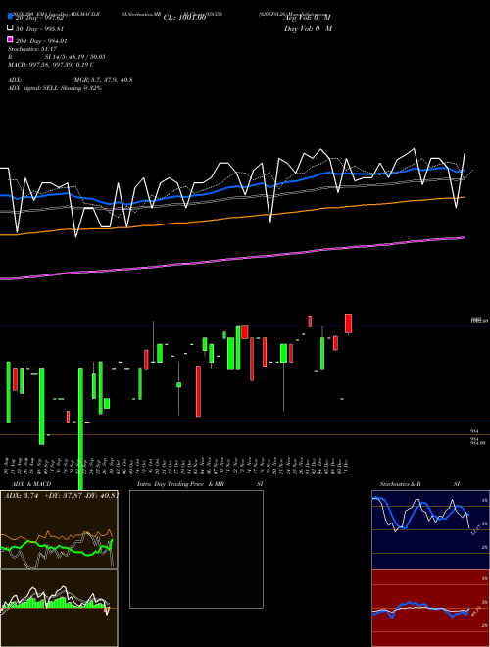Screen dimensions: 490x647
Task: Click the 'Day Vol: 0 M' label
Action: pyautogui.click(x=308, y=28)
